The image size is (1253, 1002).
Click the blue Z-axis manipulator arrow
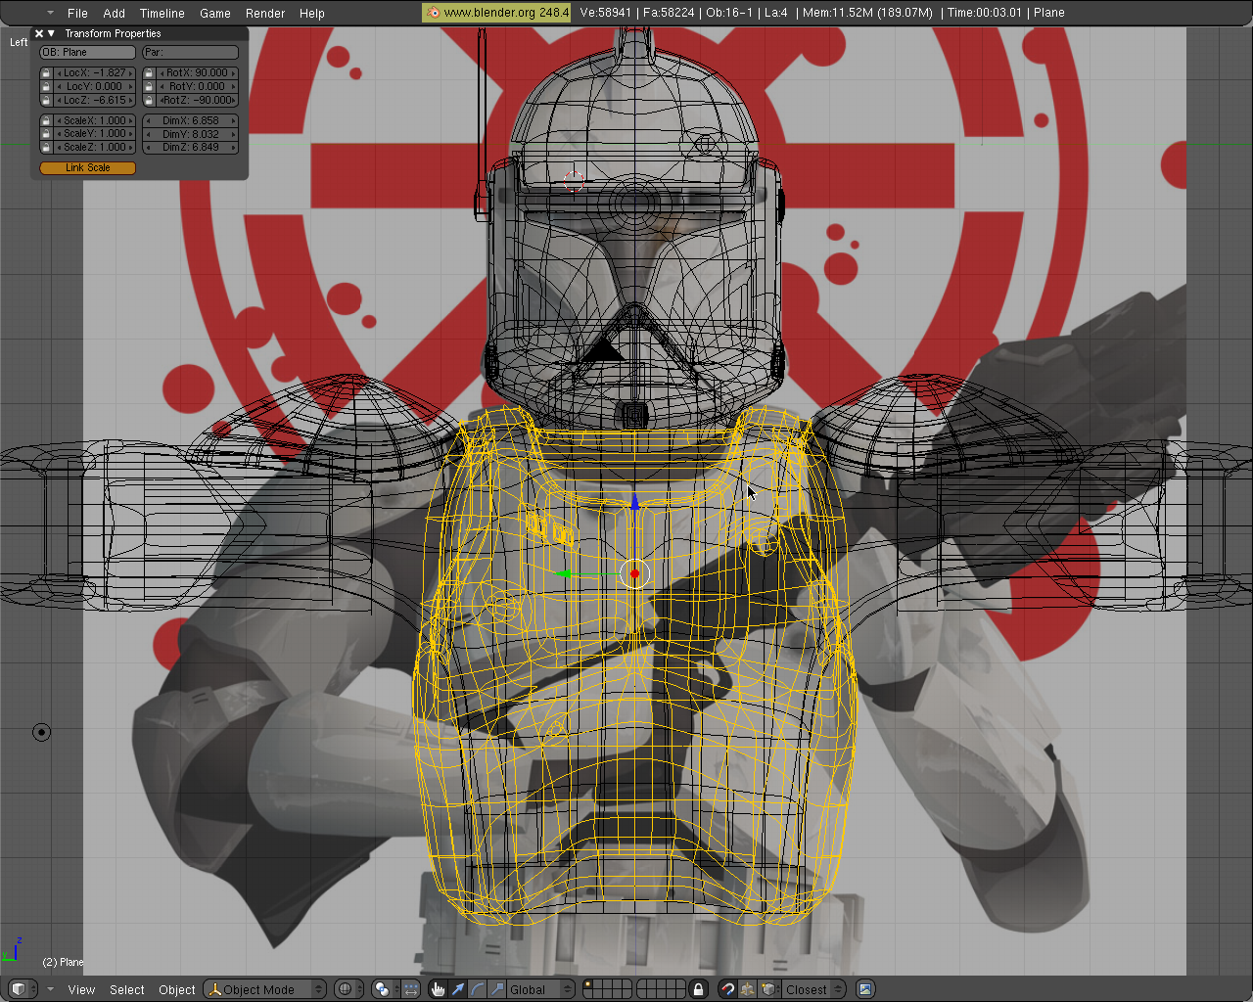pos(634,502)
